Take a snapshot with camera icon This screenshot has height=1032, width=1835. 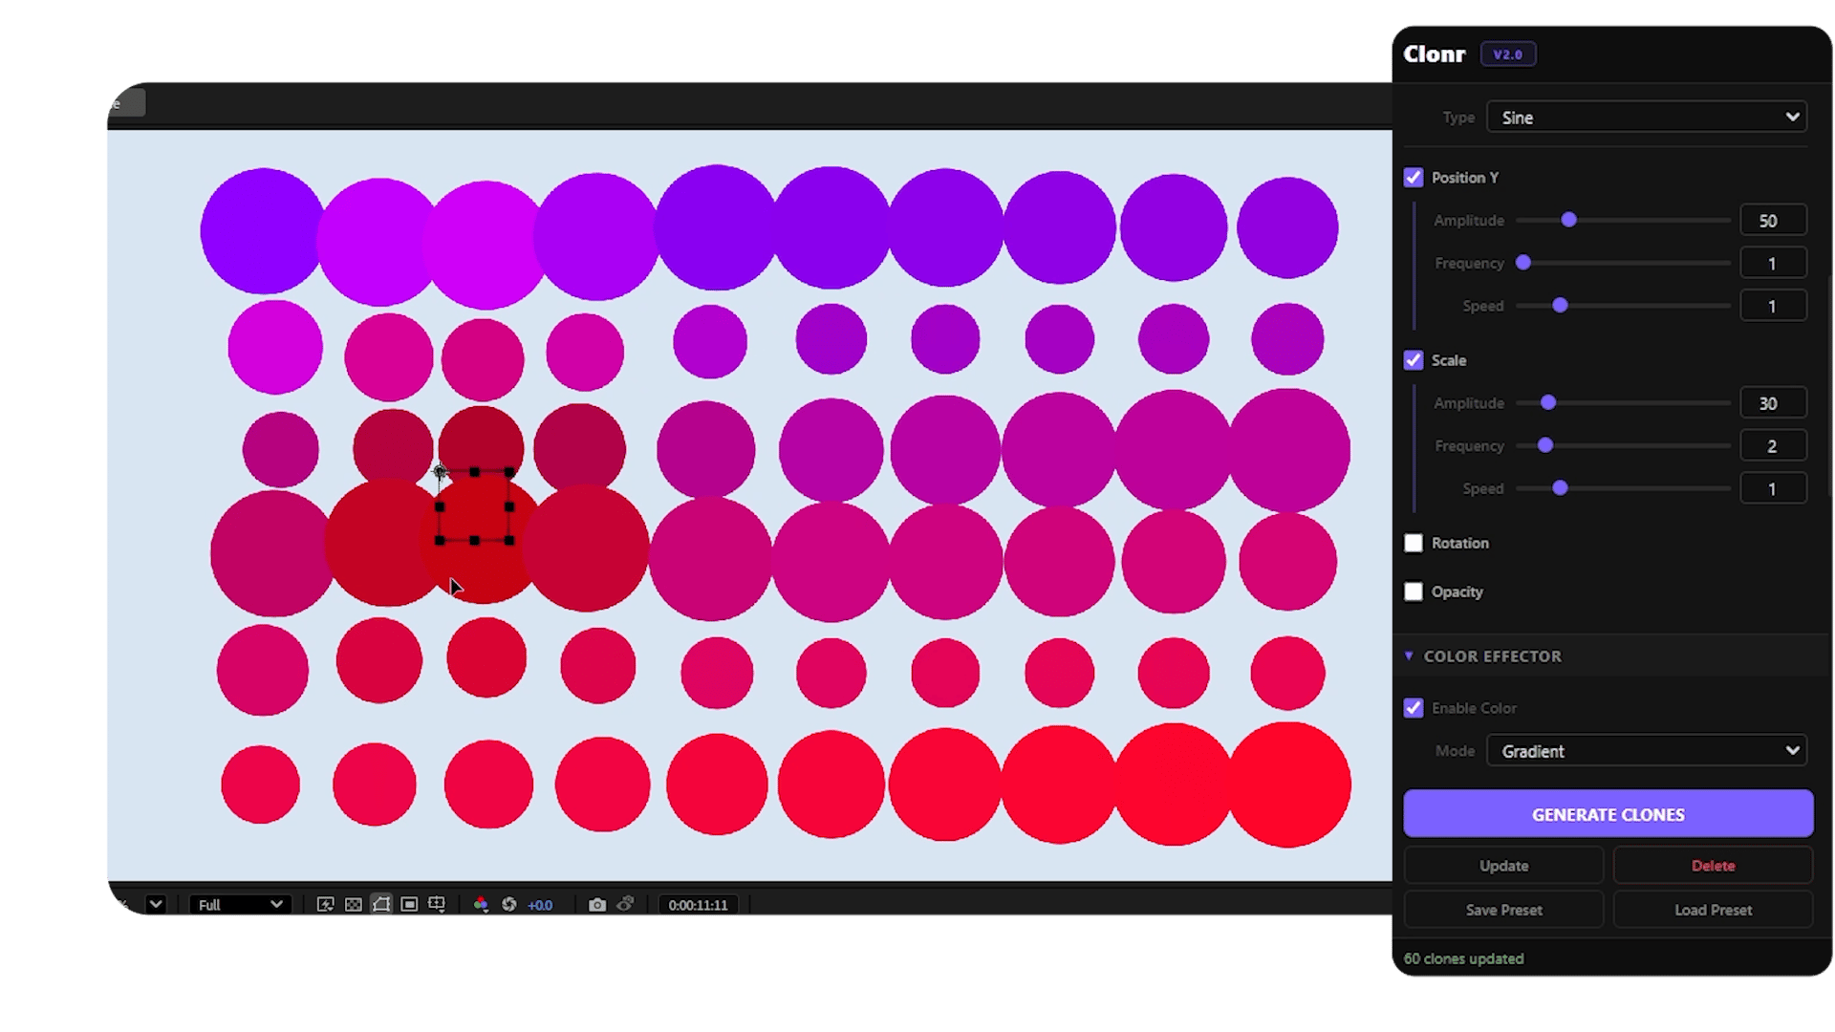[x=597, y=904]
